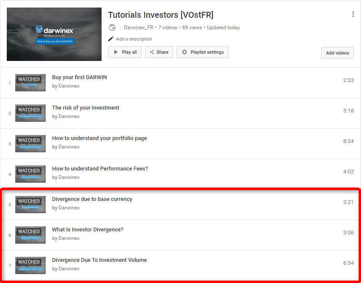The image size is (361, 283).
Task: Click the 7 videos count text
Action: [x=168, y=27]
